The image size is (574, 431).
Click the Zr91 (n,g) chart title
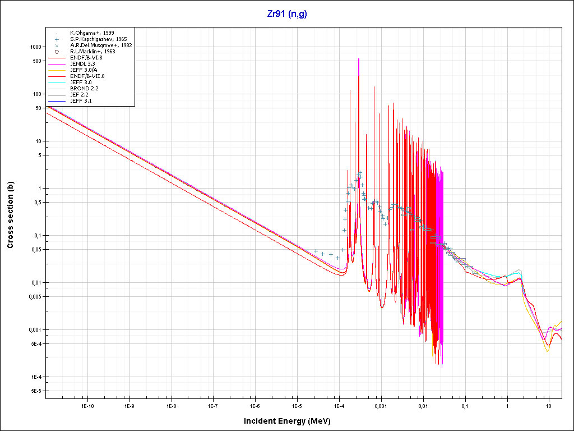pyautogui.click(x=286, y=14)
